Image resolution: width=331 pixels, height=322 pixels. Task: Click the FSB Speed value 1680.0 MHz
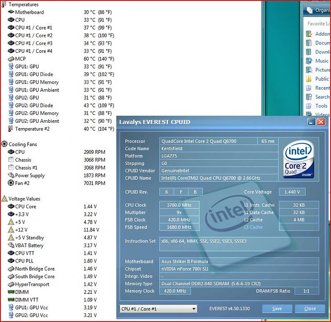[x=179, y=227]
